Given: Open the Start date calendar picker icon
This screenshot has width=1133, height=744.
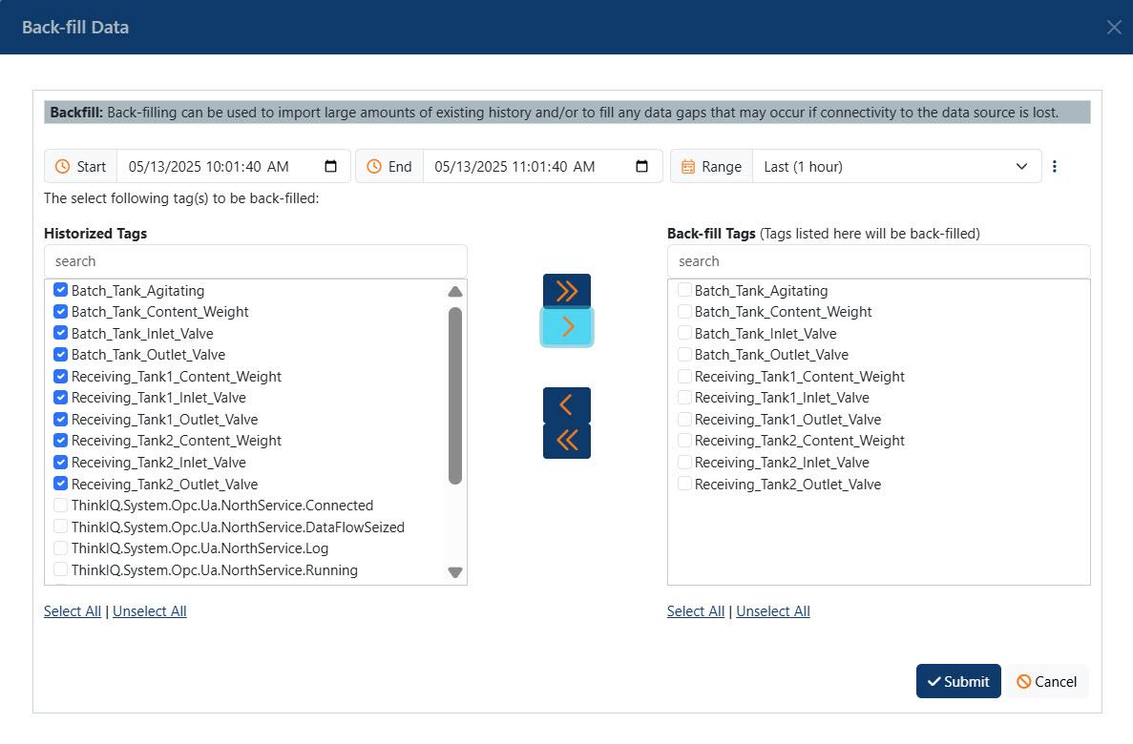Looking at the screenshot, I should 331,166.
